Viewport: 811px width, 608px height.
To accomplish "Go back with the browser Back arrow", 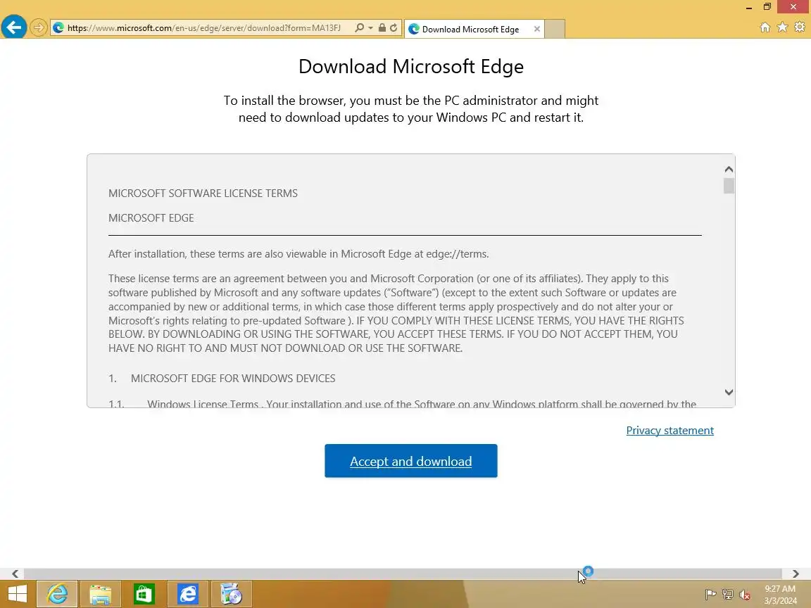I will (14, 26).
